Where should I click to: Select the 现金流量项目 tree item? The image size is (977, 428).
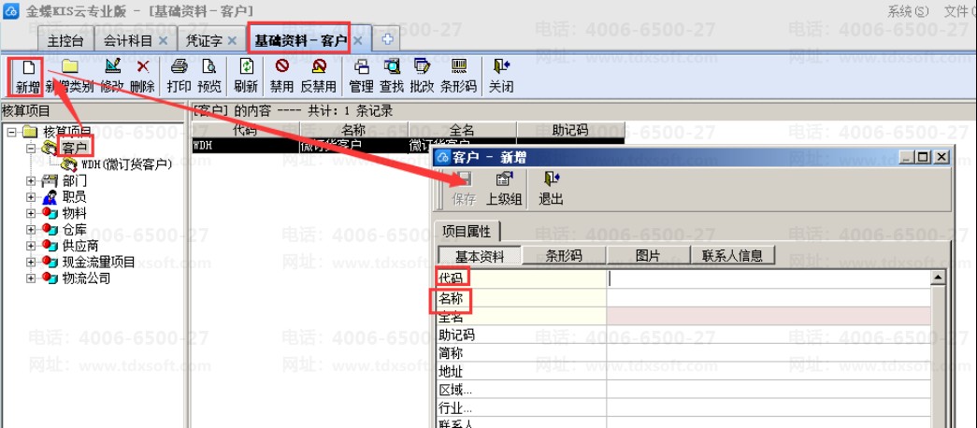point(98,262)
